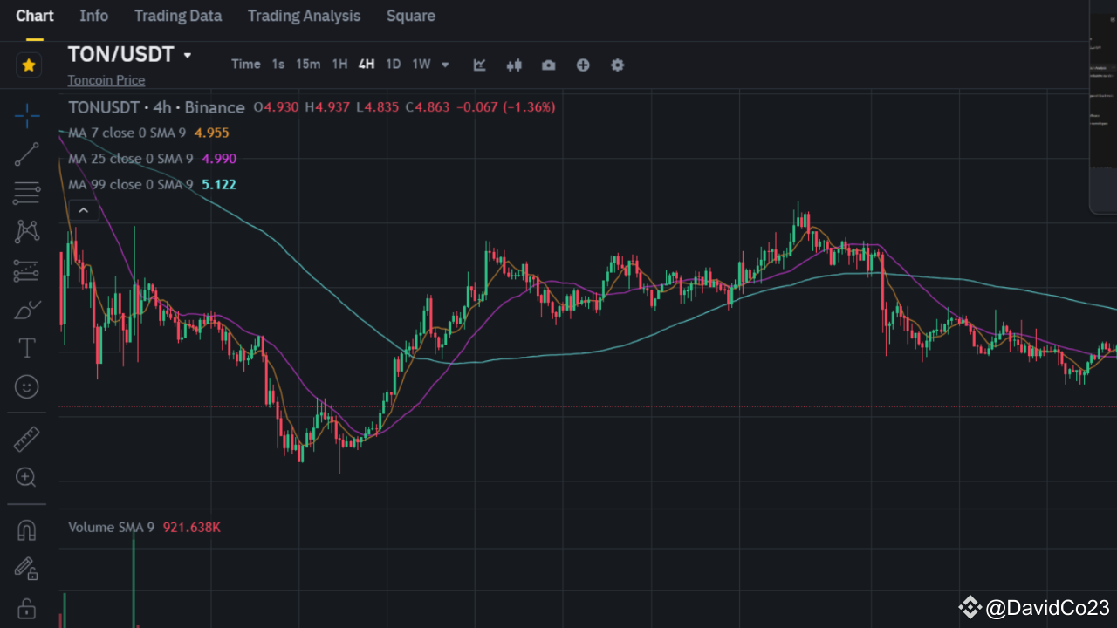This screenshot has height=628, width=1117.
Task: Select the 1D timeframe
Action: [x=394, y=64]
